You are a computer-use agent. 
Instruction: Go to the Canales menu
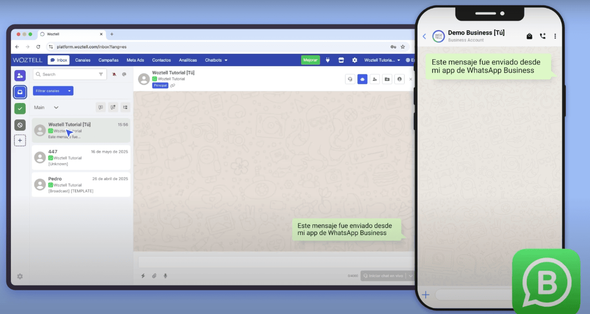click(83, 60)
